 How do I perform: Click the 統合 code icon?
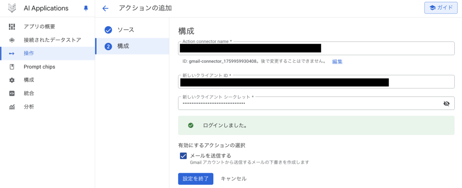pos(12,93)
